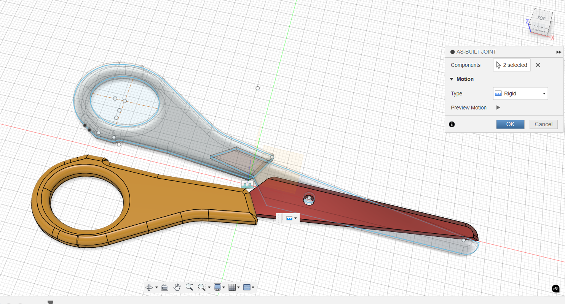This screenshot has width=565, height=304.
Task: Click the Look At camera icon
Action: click(165, 288)
